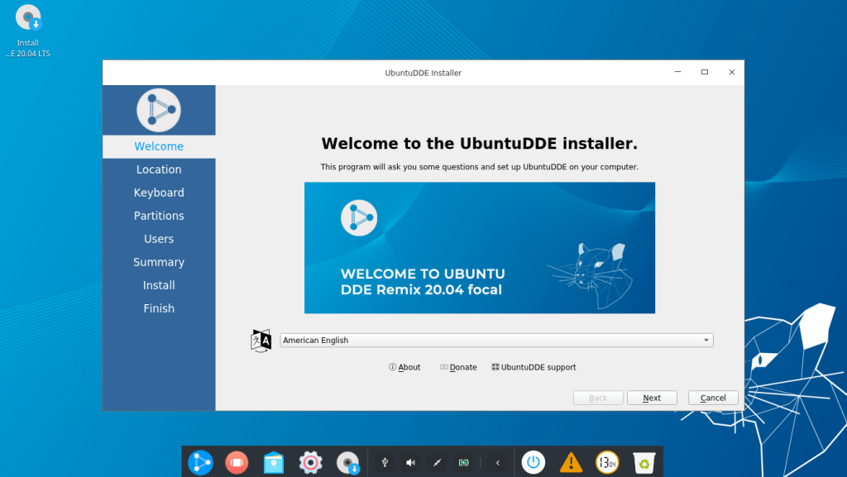Open Control Center gear icon in dock
Viewport: 847px width, 477px height.
[x=311, y=462]
